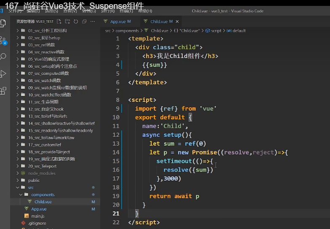Viewport: 330px width, 229px height.
Task: Open the Run and Debug view
Action: click(4, 74)
